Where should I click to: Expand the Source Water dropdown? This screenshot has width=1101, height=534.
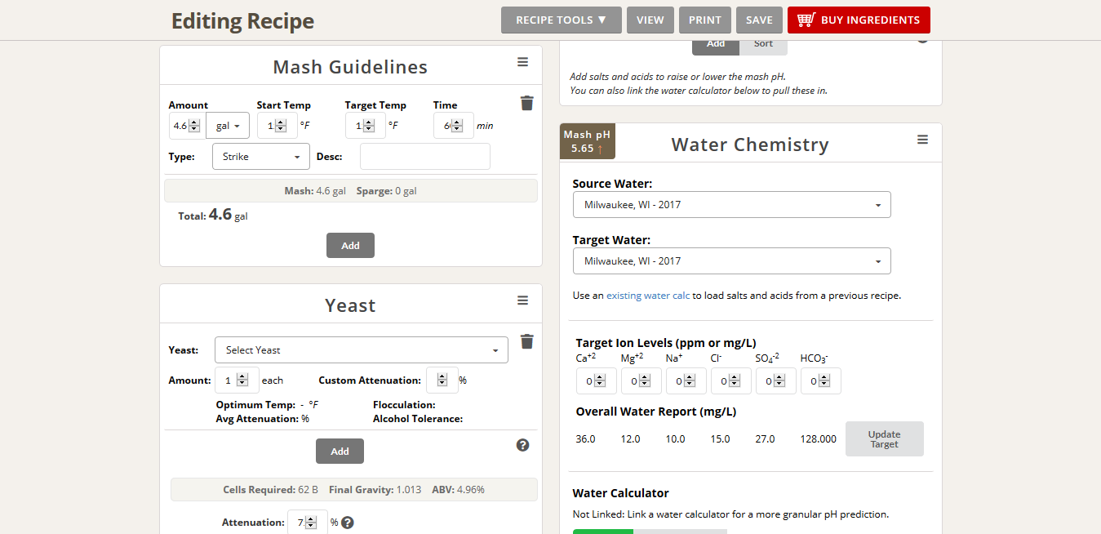point(731,205)
